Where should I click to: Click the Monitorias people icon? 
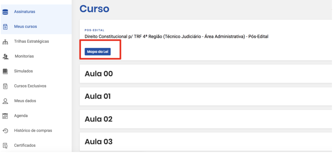(5, 56)
